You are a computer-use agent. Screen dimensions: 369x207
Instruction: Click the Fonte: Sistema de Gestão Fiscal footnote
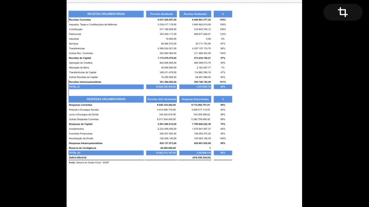(89, 162)
